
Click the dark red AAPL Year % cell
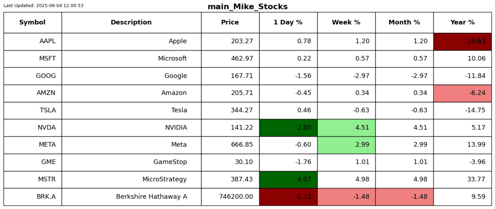click(x=462, y=42)
